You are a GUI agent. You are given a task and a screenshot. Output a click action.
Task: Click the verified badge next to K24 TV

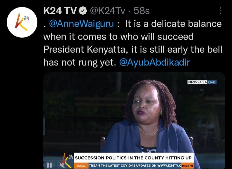82,11
